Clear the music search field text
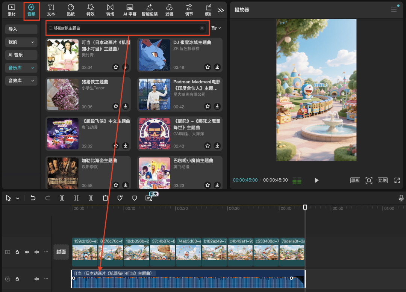This screenshot has height=292, width=406. (202, 28)
